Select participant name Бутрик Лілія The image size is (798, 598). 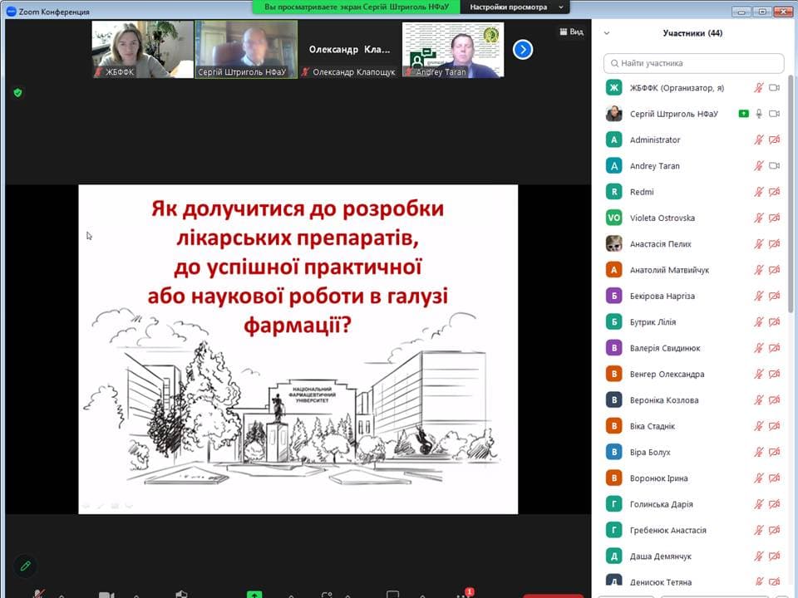click(653, 322)
